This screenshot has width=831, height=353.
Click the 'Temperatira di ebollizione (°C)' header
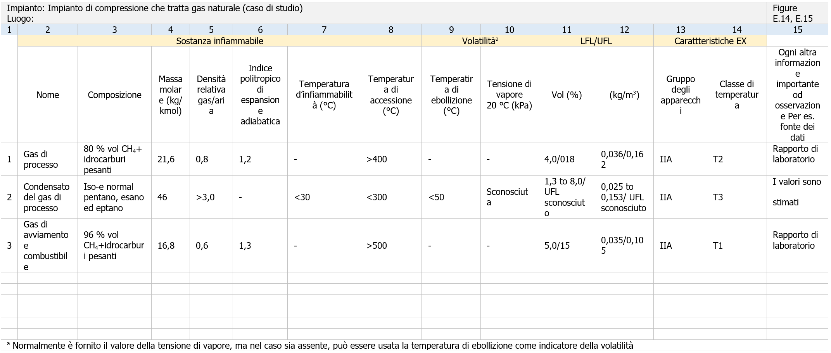coord(451,95)
